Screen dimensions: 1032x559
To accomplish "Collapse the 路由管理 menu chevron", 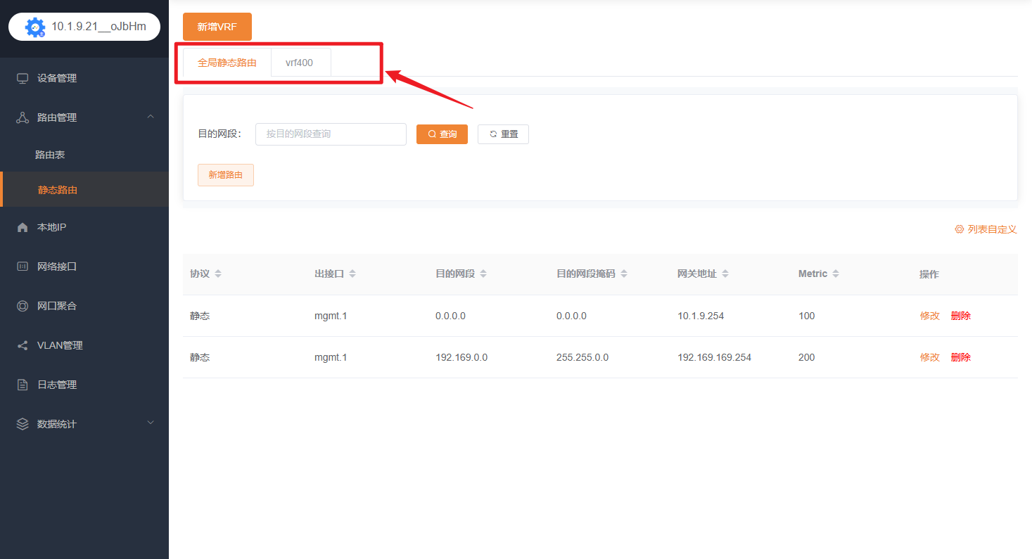I will (151, 117).
